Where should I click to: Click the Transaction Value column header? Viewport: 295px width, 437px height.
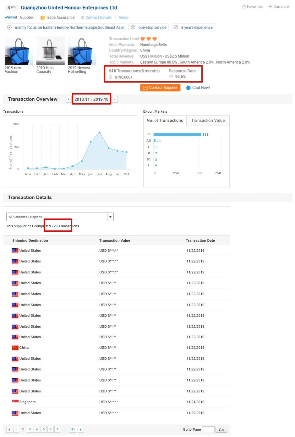[x=115, y=241]
